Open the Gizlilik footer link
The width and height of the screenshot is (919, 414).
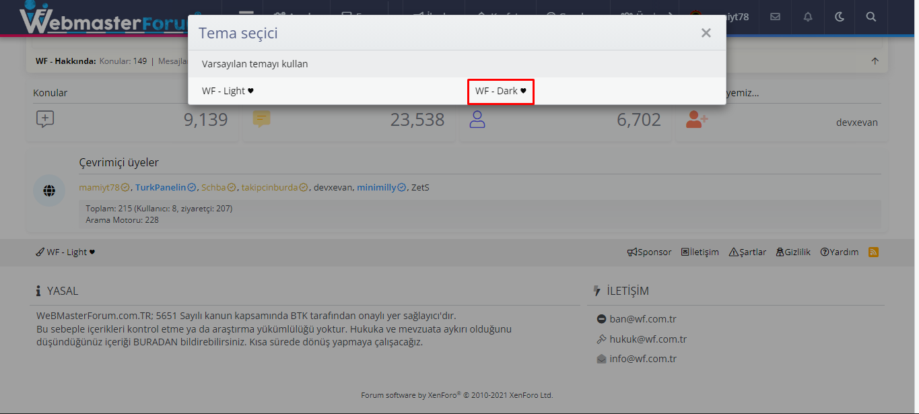pyautogui.click(x=793, y=252)
